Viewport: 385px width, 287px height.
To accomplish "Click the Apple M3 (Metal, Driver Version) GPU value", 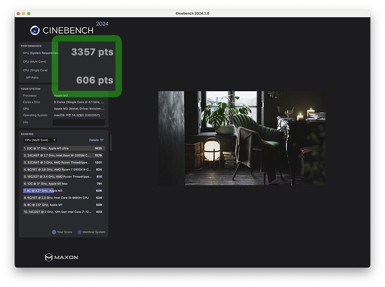I will coord(79,109).
